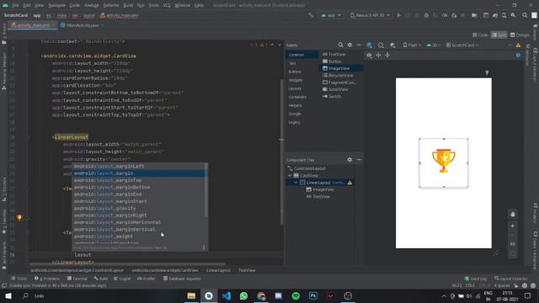Click the yellow lightbulb in editor gutter

[19, 217]
